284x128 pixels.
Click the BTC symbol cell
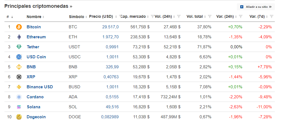(x=73, y=27)
